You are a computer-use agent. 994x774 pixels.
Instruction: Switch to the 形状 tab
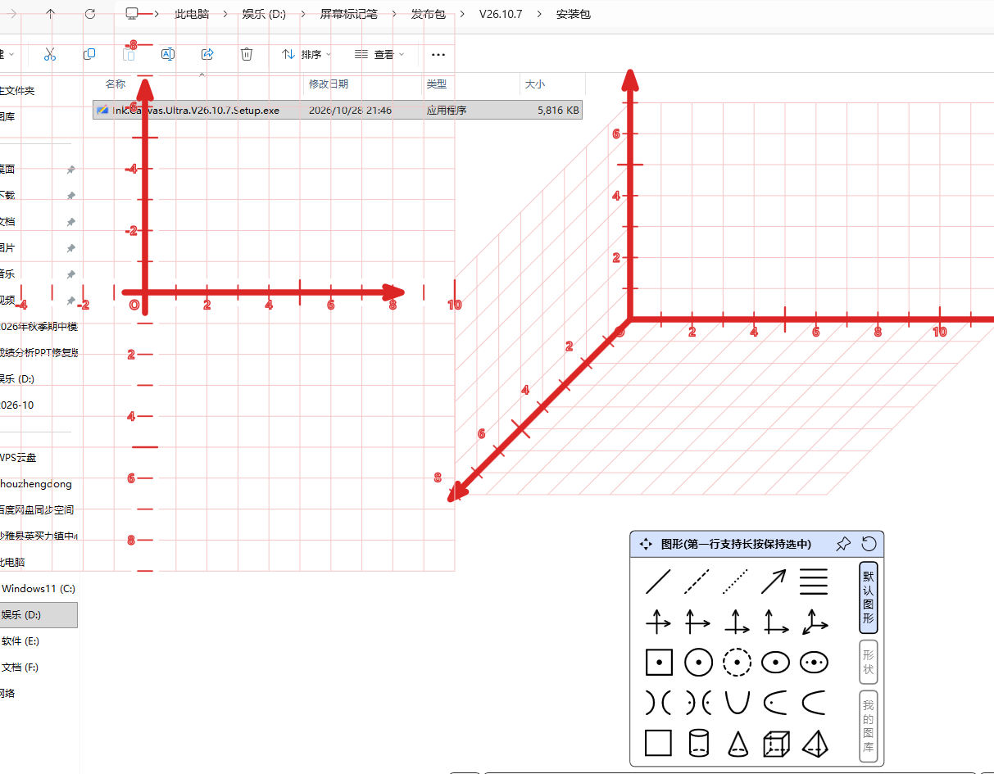pyautogui.click(x=868, y=662)
